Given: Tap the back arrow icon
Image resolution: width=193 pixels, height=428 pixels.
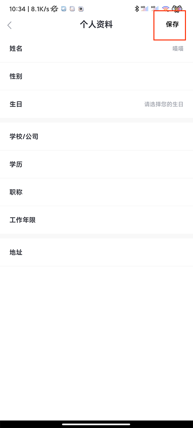Looking at the screenshot, I should [10, 25].
